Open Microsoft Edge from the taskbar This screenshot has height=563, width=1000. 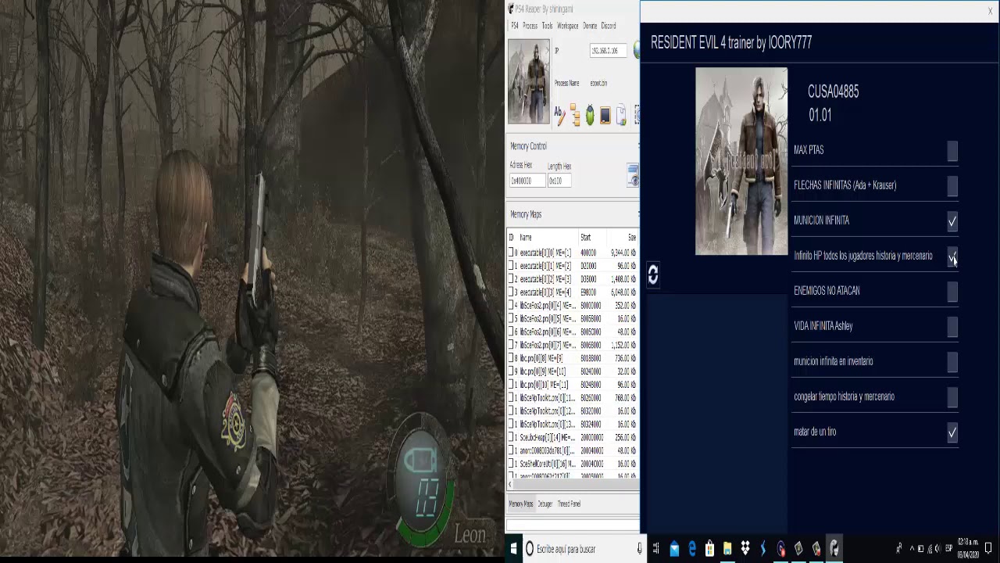(692, 549)
